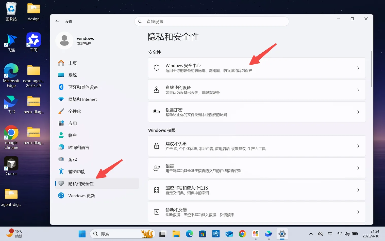Viewport: 385px width, 241px height.
Task: Select 网络和 Internet in the sidebar
Action: [82, 99]
